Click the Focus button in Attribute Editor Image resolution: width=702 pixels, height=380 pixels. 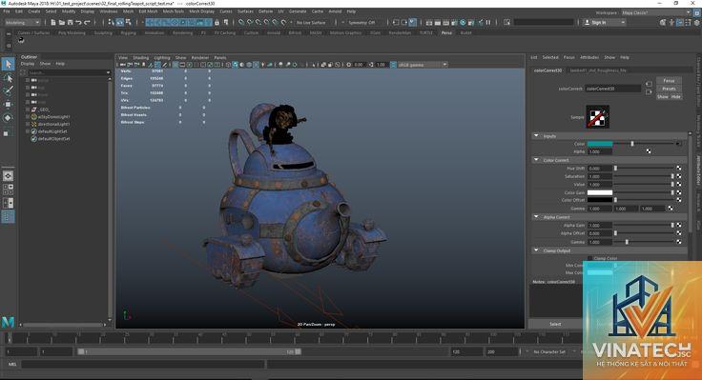(669, 81)
